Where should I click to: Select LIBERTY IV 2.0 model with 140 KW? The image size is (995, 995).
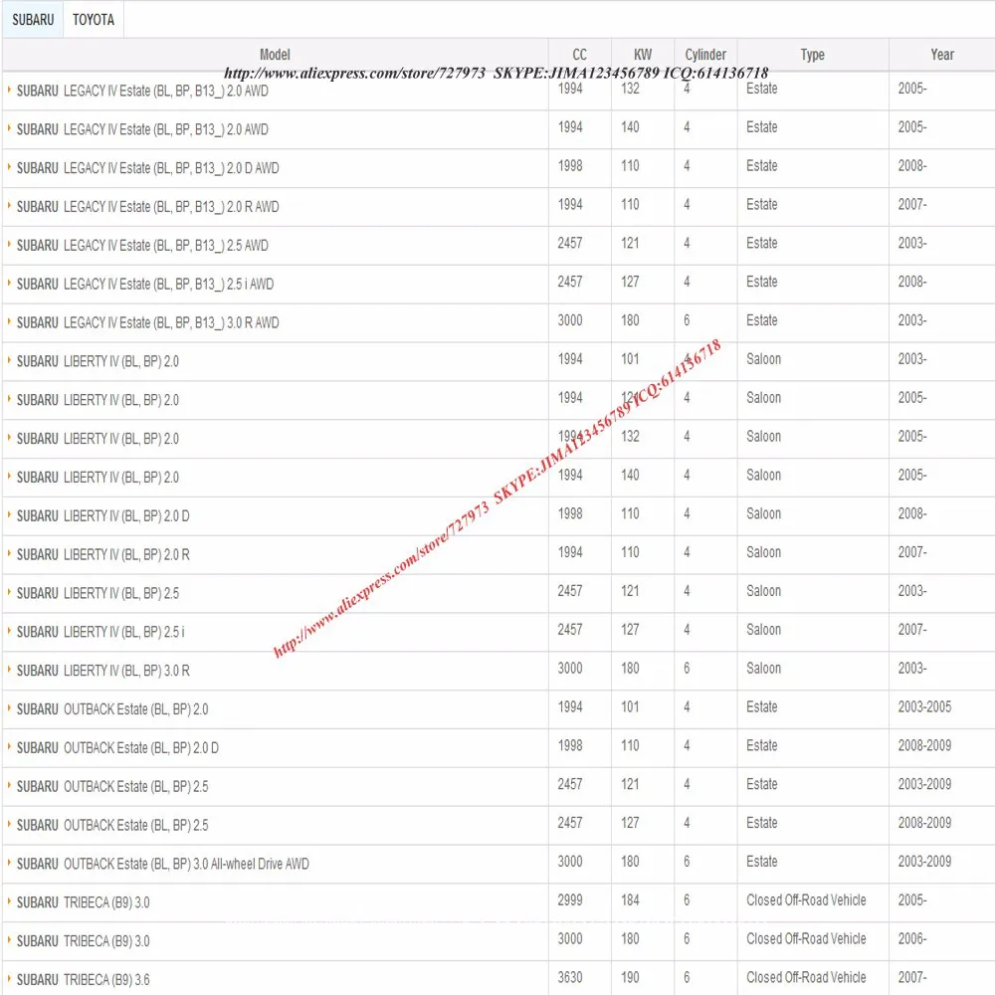click(x=98, y=478)
